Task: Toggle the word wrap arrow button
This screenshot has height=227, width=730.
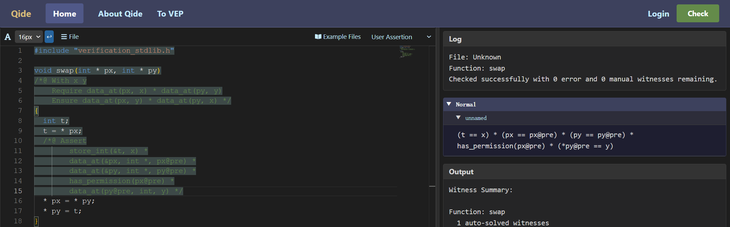Action: tap(49, 37)
